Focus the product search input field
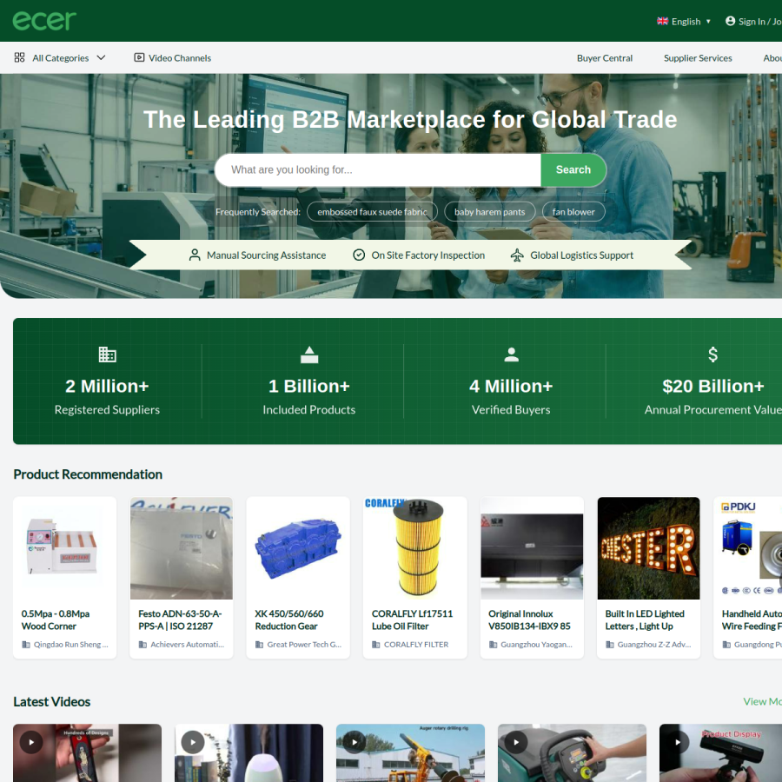The width and height of the screenshot is (782, 782). [x=378, y=170]
